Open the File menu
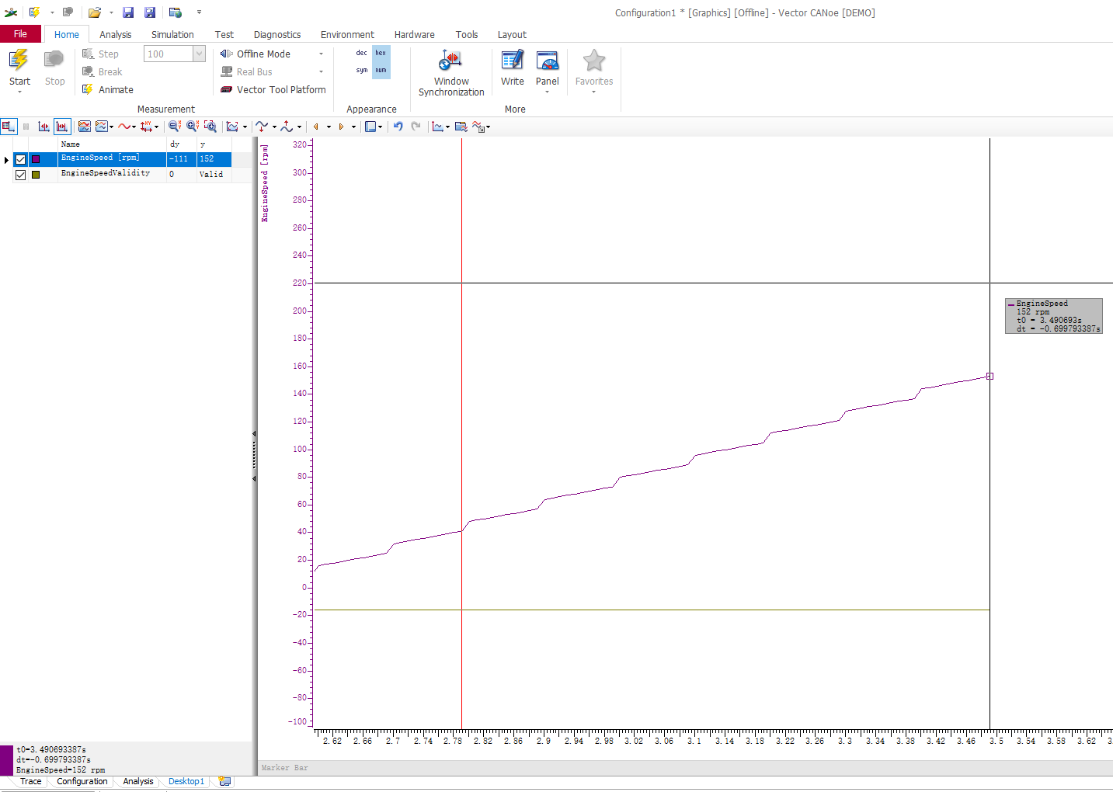 pos(20,34)
